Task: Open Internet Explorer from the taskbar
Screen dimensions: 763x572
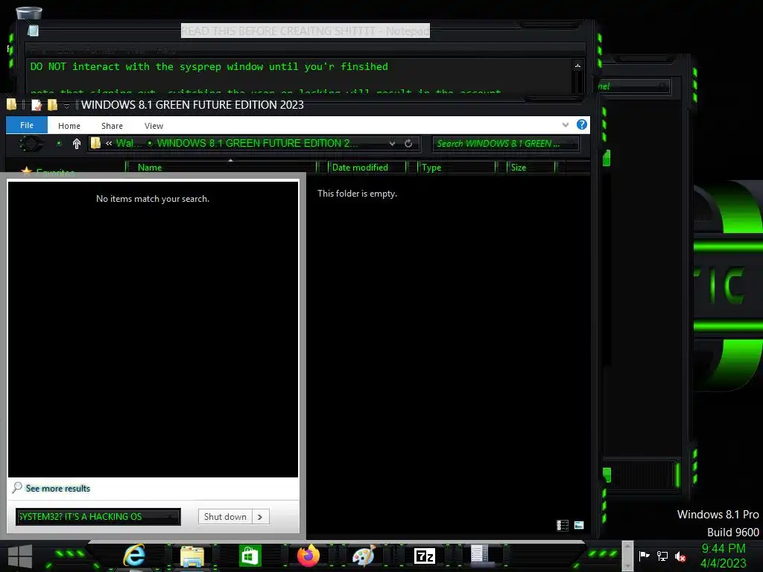Action: coord(134,556)
